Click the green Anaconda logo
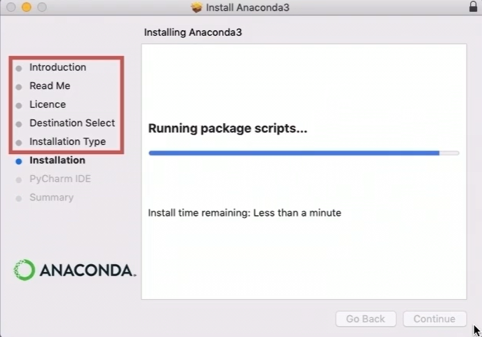Image resolution: width=482 pixels, height=337 pixels. click(25, 270)
